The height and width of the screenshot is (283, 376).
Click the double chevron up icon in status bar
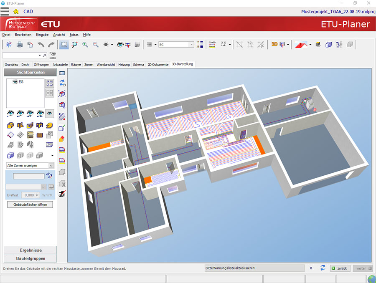point(311,268)
